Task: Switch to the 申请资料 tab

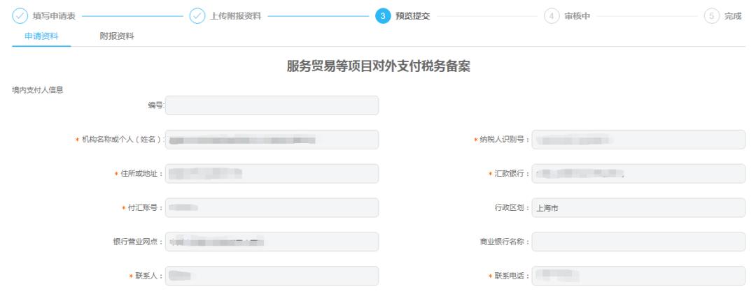Action: pyautogui.click(x=41, y=36)
